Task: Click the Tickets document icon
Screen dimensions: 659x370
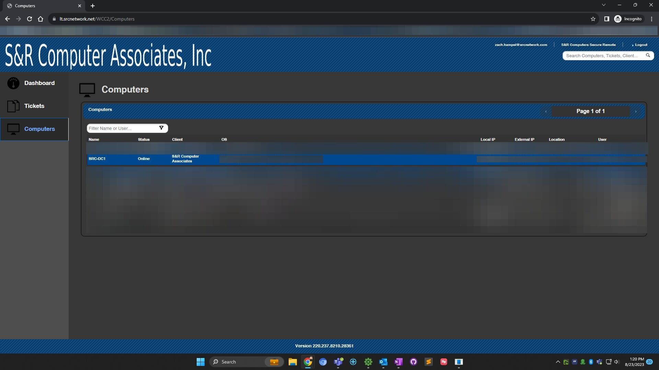Action: tap(13, 106)
